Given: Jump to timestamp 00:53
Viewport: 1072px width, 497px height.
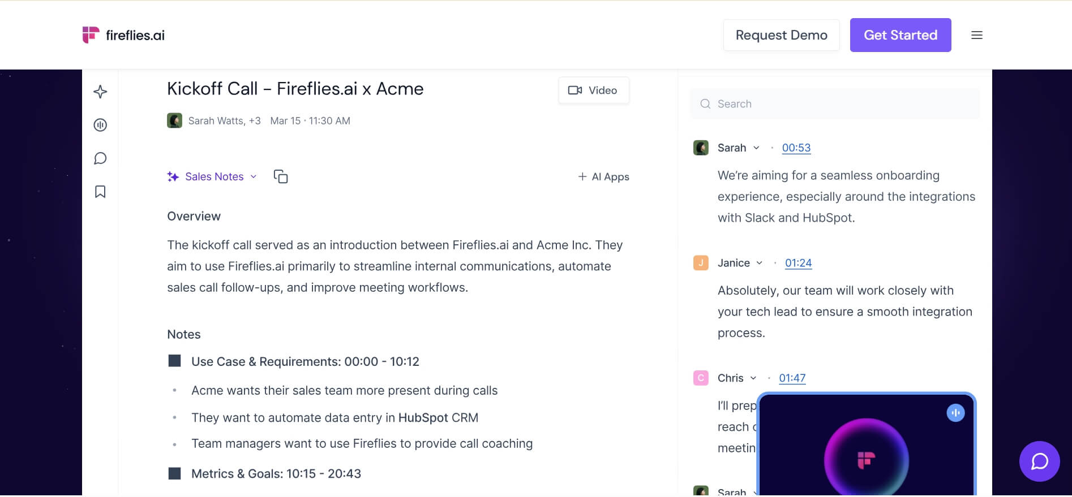Looking at the screenshot, I should 796,148.
